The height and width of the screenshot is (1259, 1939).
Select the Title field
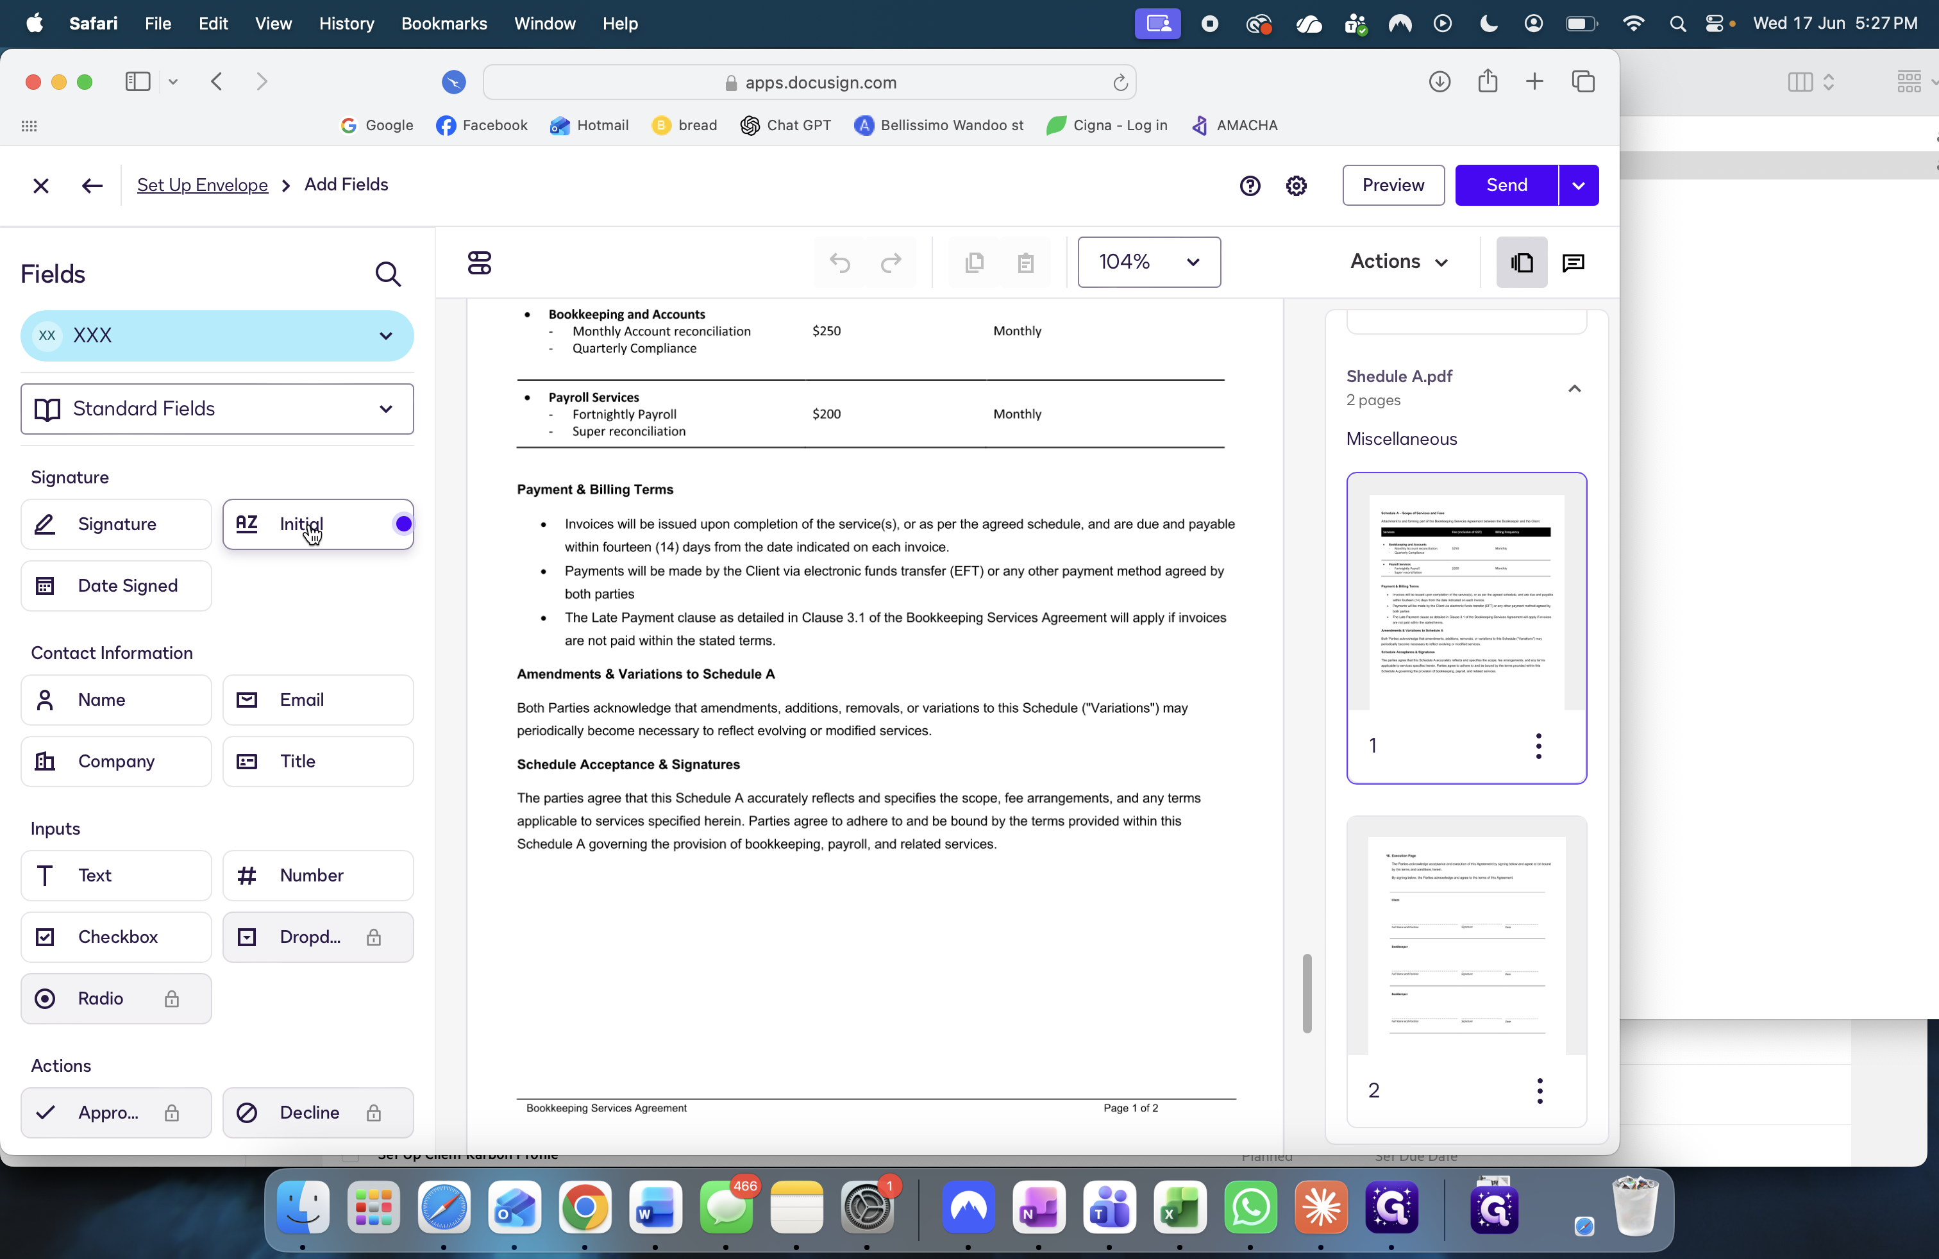pos(318,762)
